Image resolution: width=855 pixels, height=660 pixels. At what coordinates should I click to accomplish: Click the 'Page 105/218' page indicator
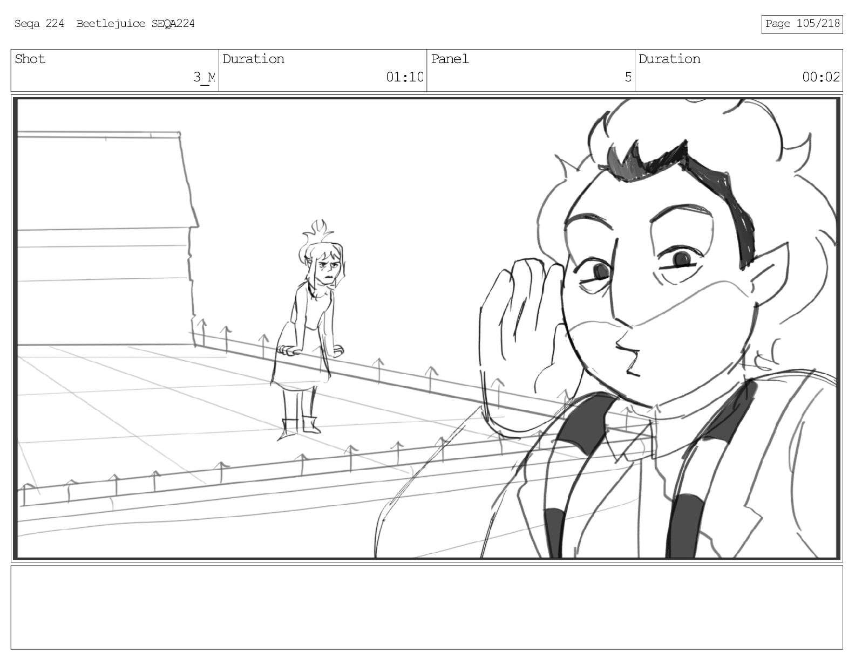tap(802, 24)
